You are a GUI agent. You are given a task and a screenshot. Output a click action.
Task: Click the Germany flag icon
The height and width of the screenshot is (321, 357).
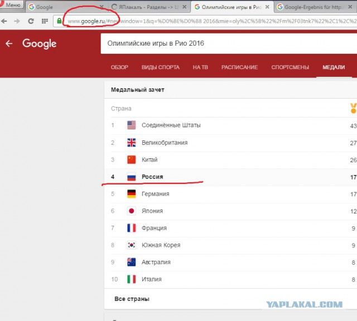(132, 194)
